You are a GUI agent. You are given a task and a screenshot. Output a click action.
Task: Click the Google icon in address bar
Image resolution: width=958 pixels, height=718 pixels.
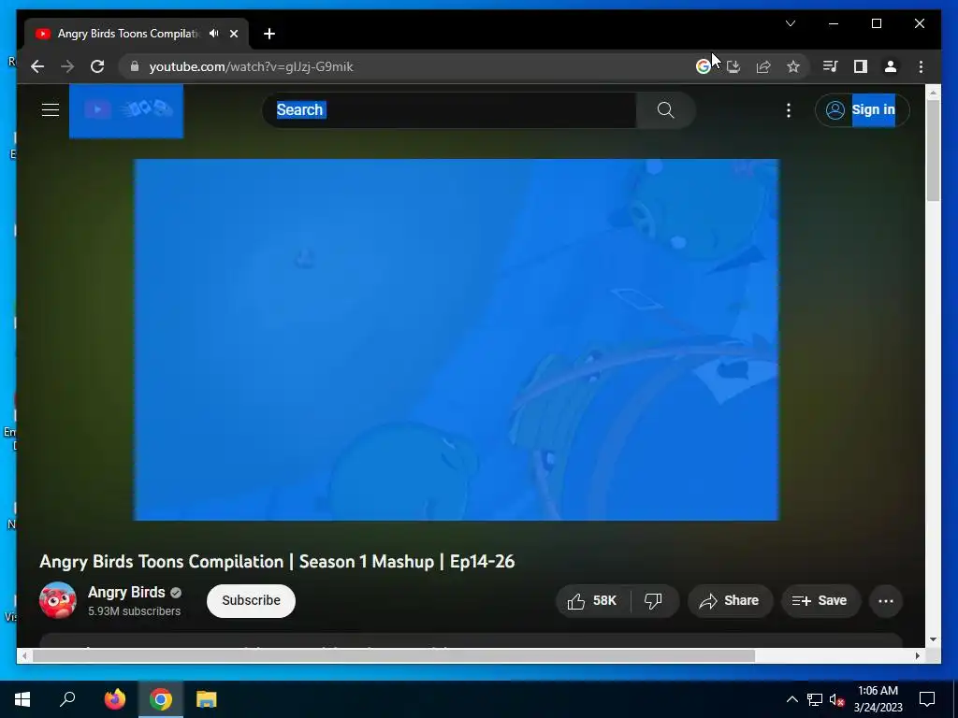(704, 66)
